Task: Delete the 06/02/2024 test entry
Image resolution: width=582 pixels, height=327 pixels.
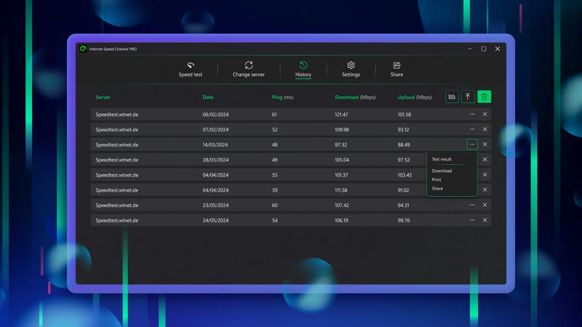Action: coord(485,114)
